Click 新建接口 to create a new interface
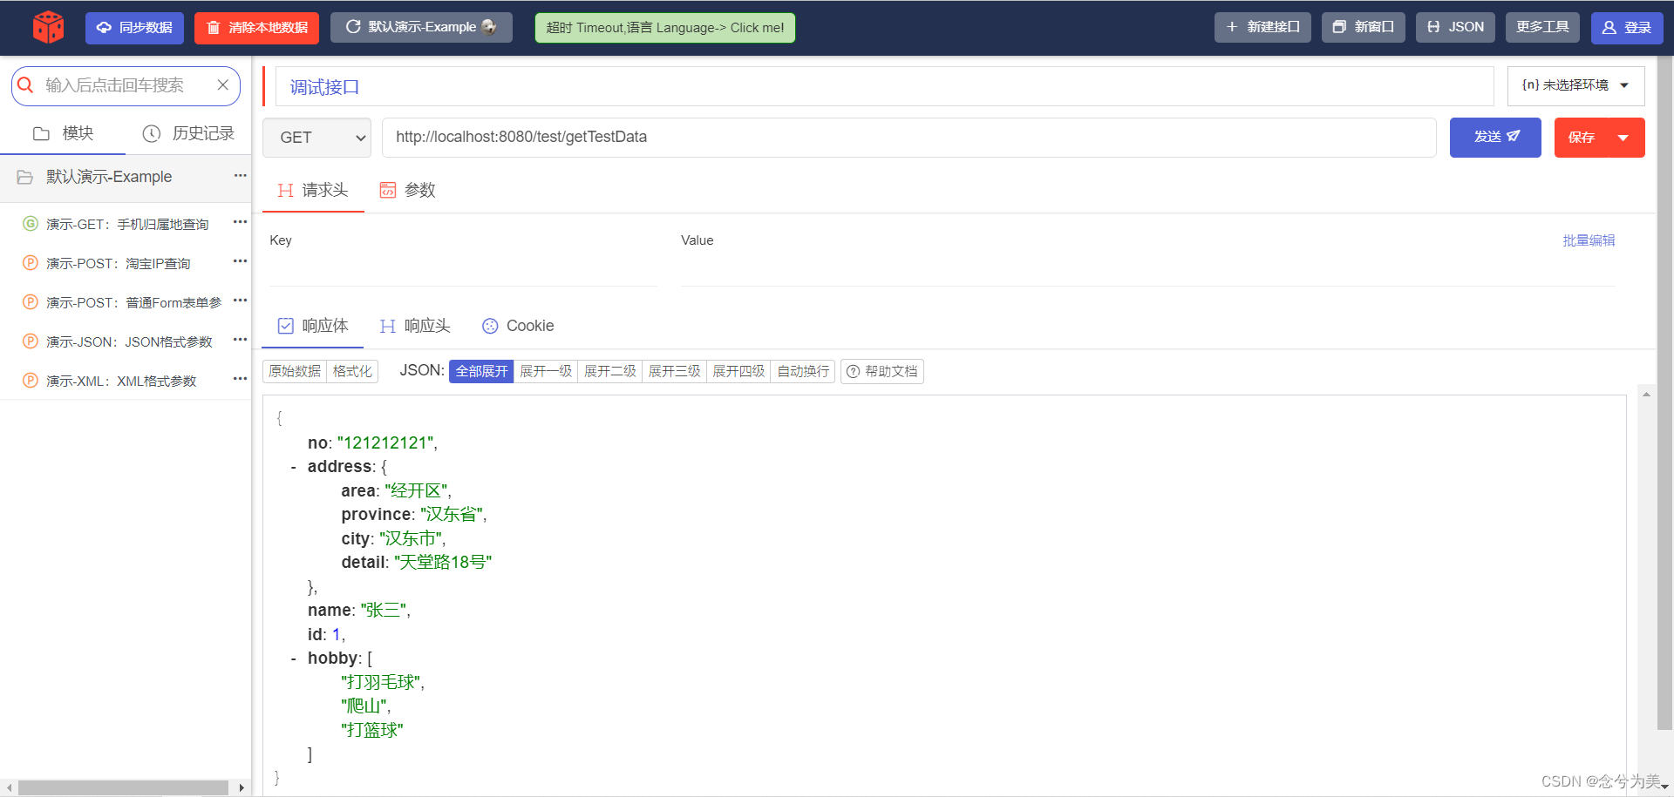The height and width of the screenshot is (797, 1674). (x=1262, y=28)
